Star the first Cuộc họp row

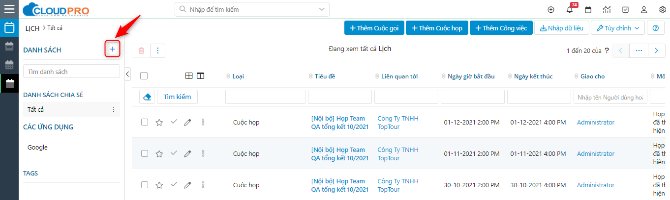pos(159,123)
